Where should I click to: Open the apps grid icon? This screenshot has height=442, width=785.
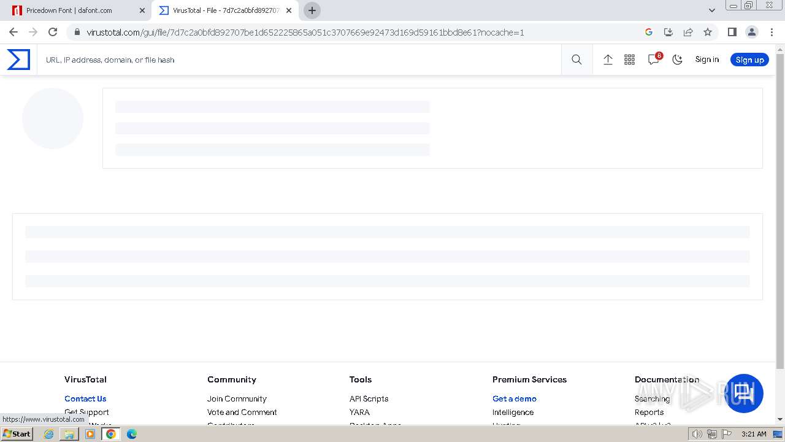point(629,60)
